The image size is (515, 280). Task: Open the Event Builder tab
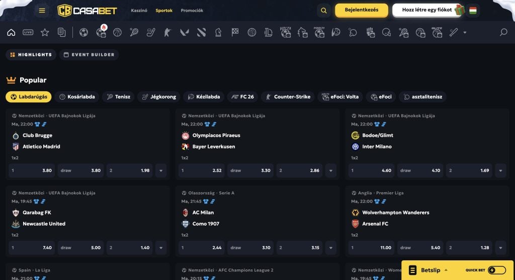89,54
